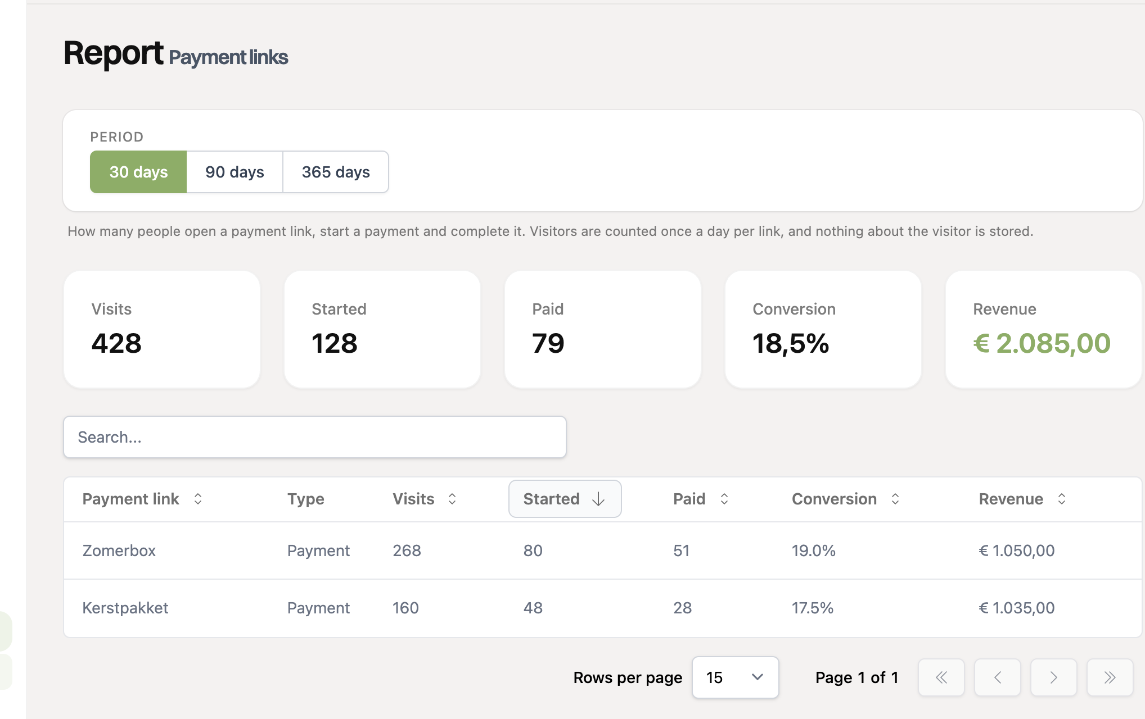Click the Paid summary card 79
The width and height of the screenshot is (1145, 719).
click(603, 330)
